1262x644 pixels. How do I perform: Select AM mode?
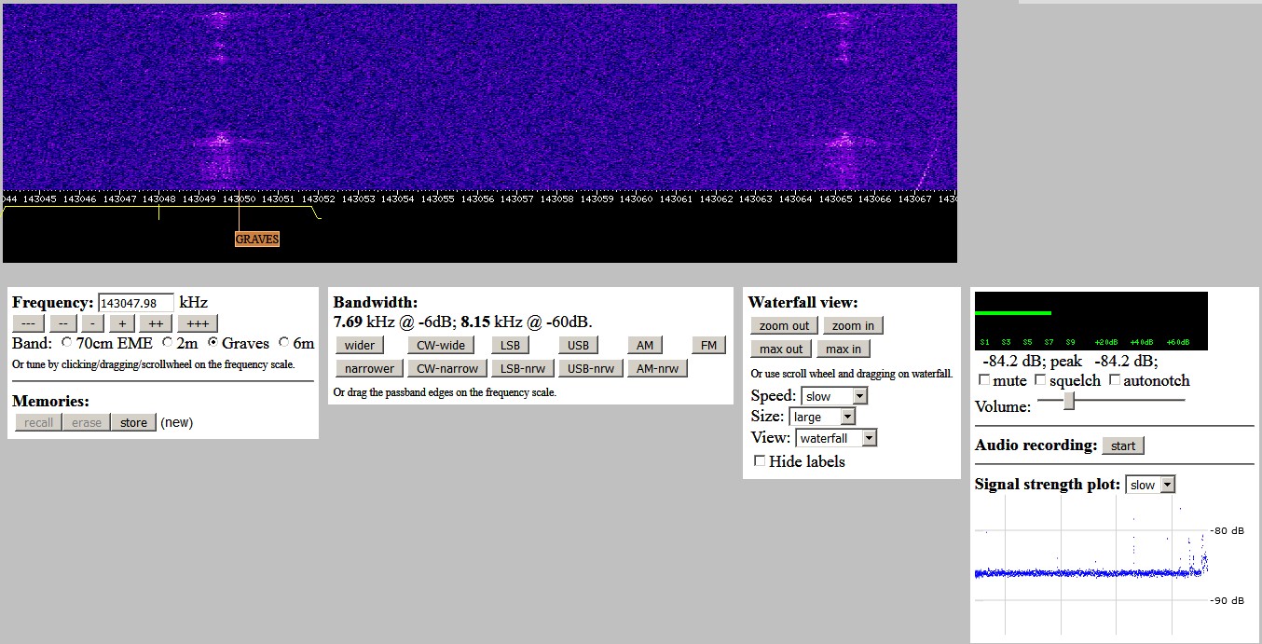coord(644,345)
